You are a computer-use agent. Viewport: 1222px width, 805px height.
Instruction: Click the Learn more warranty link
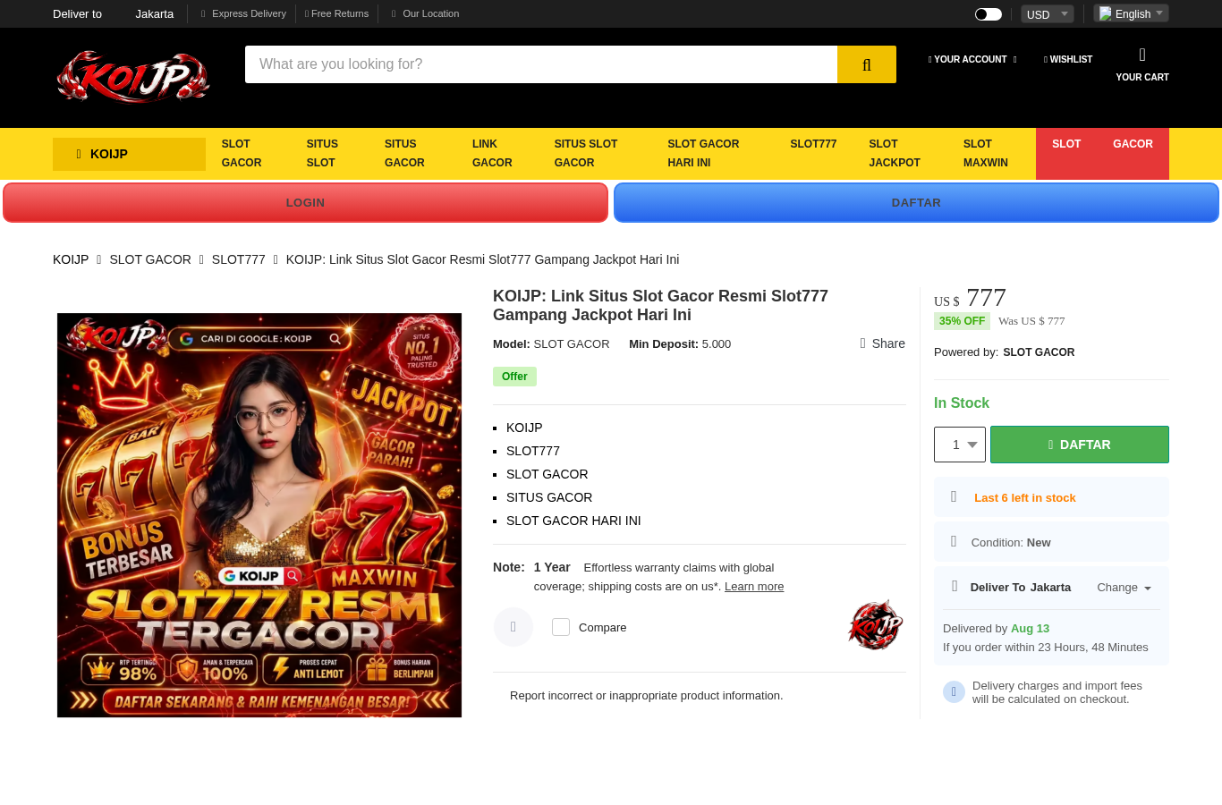point(754,587)
